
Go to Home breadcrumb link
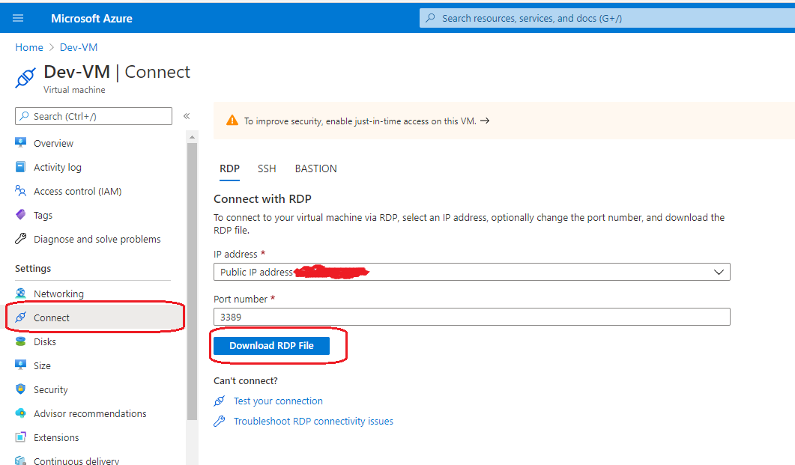click(x=29, y=48)
